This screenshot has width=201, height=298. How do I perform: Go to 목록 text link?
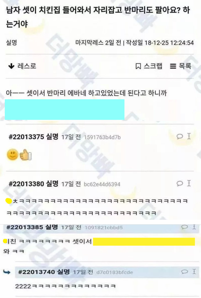tap(185, 66)
